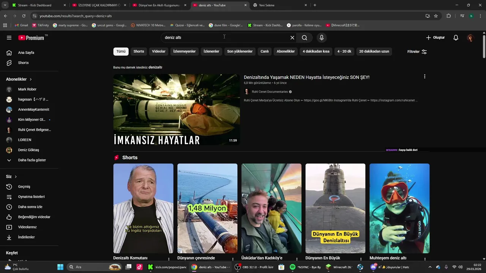
Task: Select the Videolar filter chip
Action: tap(159, 52)
